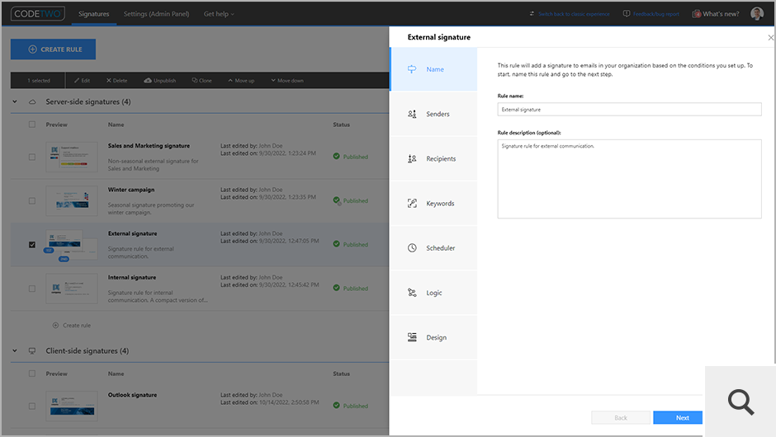Image resolution: width=776 pixels, height=437 pixels.
Task: Uncheck the External signature rule checkbox
Action: click(x=32, y=245)
